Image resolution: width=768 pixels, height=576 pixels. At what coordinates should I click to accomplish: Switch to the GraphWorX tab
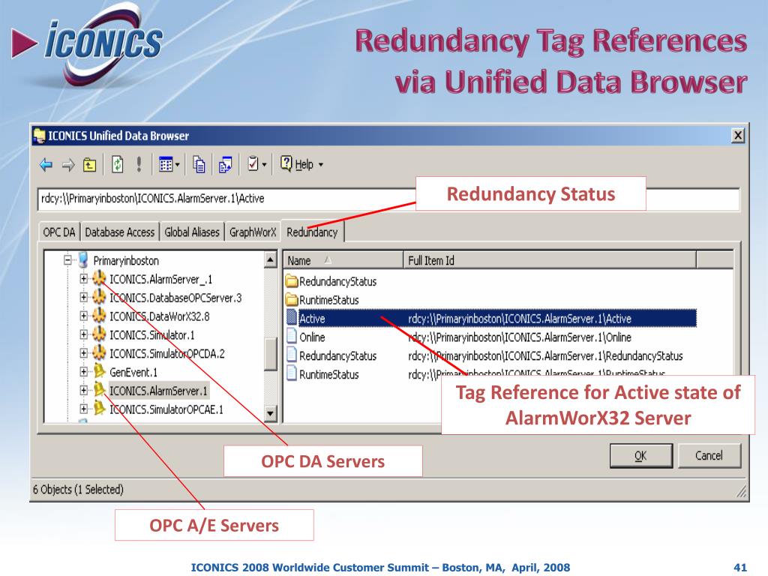[253, 232]
